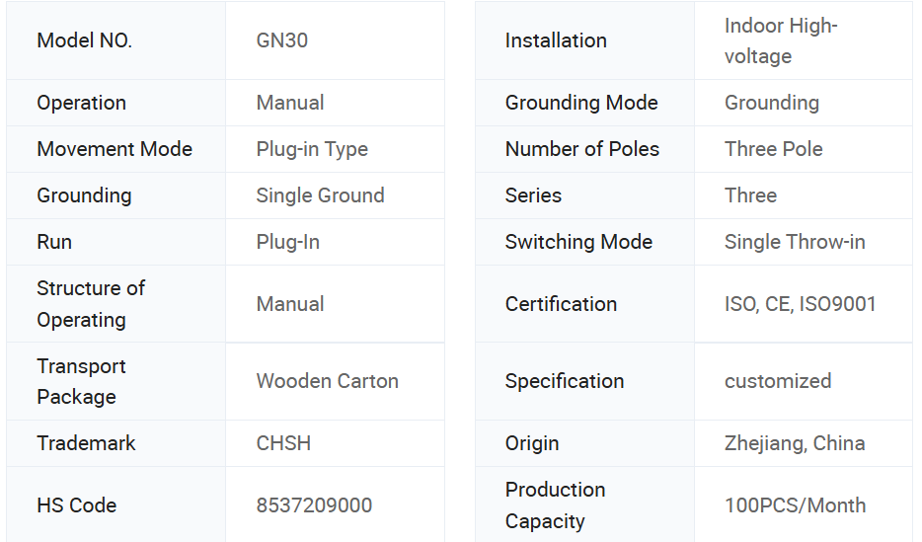Click the Indoor High-voltage installation value
The width and height of the screenshot is (922, 542).
(x=780, y=40)
